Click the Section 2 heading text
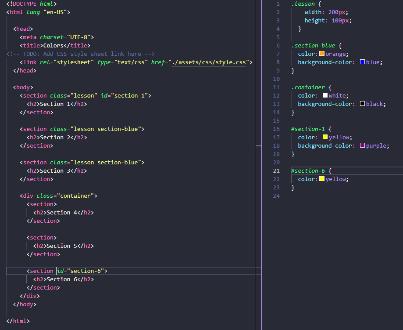The image size is (403, 330). point(55,137)
